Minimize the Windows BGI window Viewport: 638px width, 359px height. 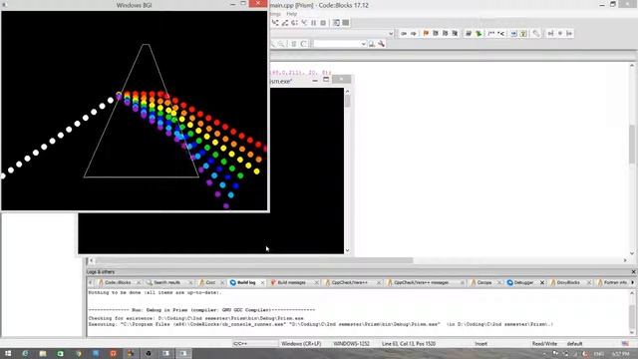pos(232,4)
